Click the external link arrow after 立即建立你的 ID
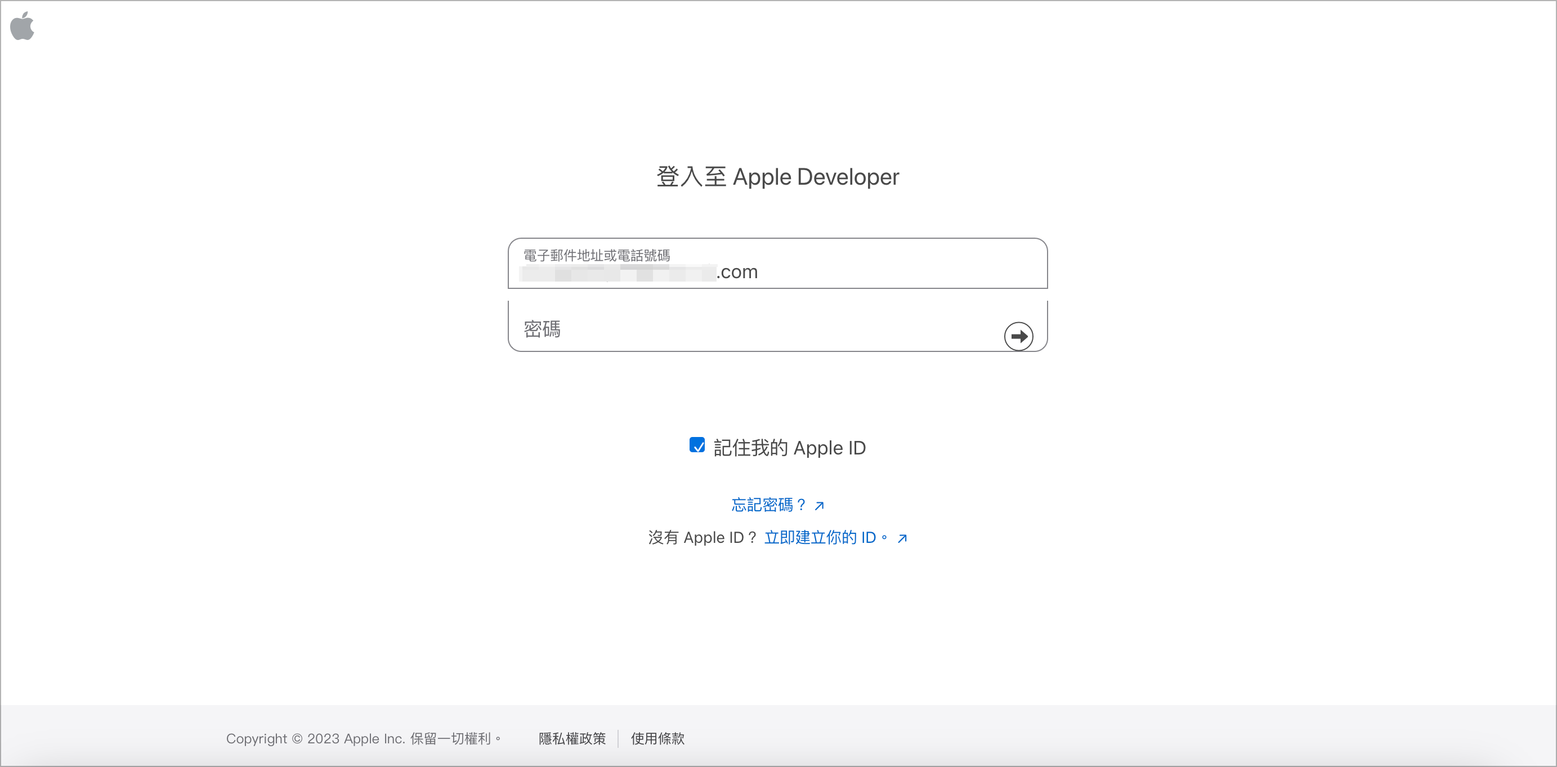This screenshot has width=1557, height=767. tap(902, 538)
